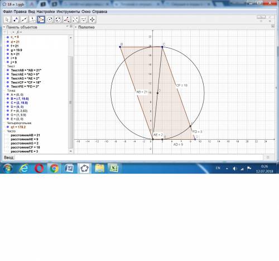Hide the quadrilateral q1 = 179.2
Screen dimensions: 279x261
pyautogui.click(x=8, y=127)
